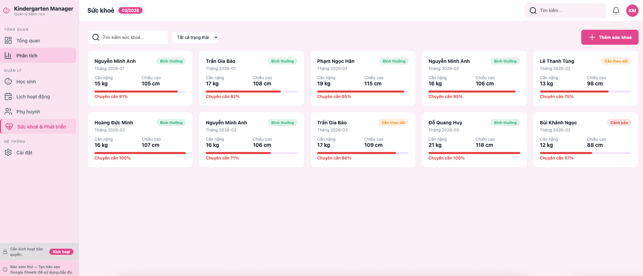Image resolution: width=643 pixels, height=276 pixels.
Task: Click Cảnh báo status badge
Action: [619, 123]
